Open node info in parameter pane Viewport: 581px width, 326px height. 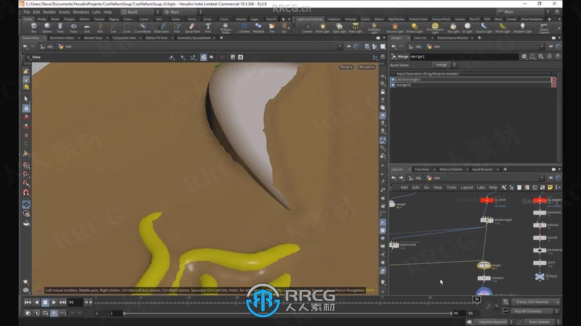(549, 57)
